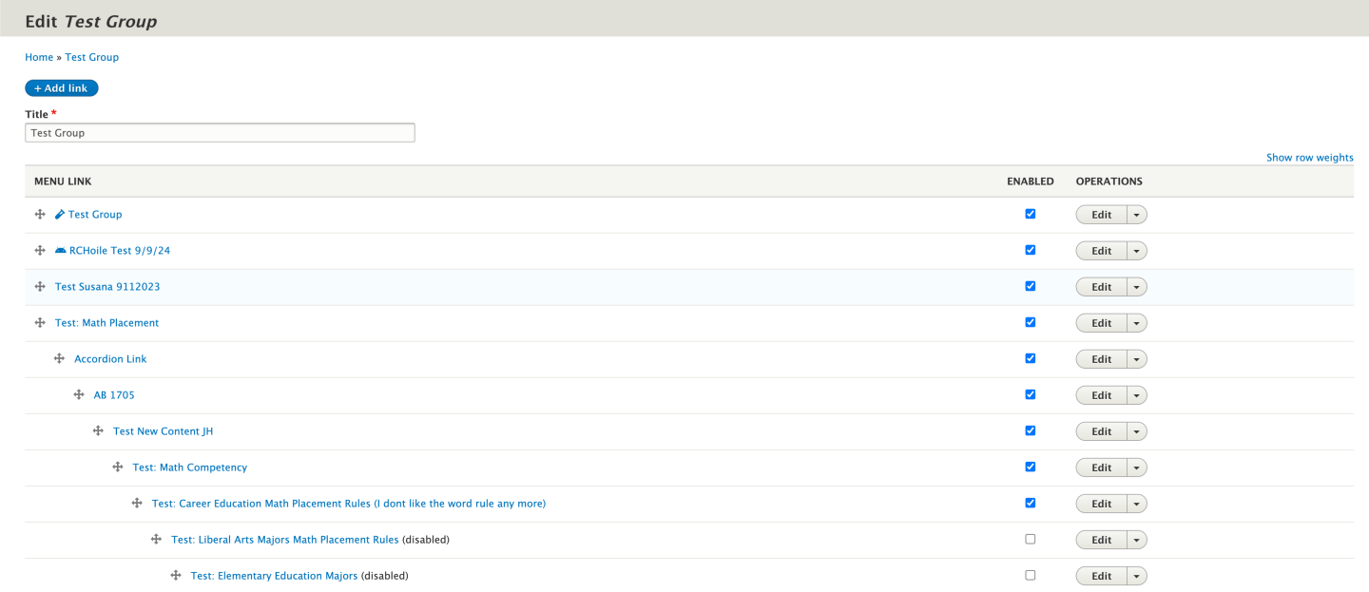The height and width of the screenshot is (592, 1369).
Task: Click drag handle beside AB 1705
Action: click(79, 395)
